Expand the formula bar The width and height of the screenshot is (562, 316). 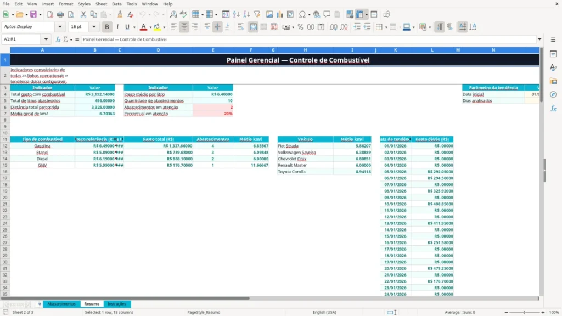[x=539, y=39]
